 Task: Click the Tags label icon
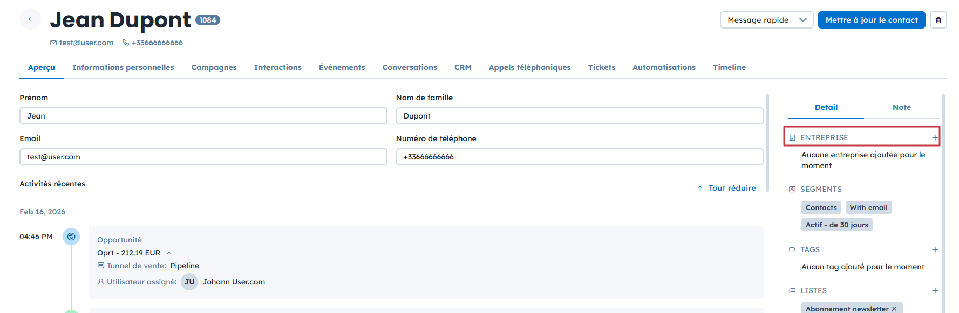coord(792,249)
